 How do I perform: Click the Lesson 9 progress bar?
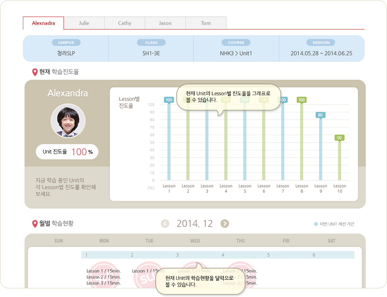(x=320, y=150)
